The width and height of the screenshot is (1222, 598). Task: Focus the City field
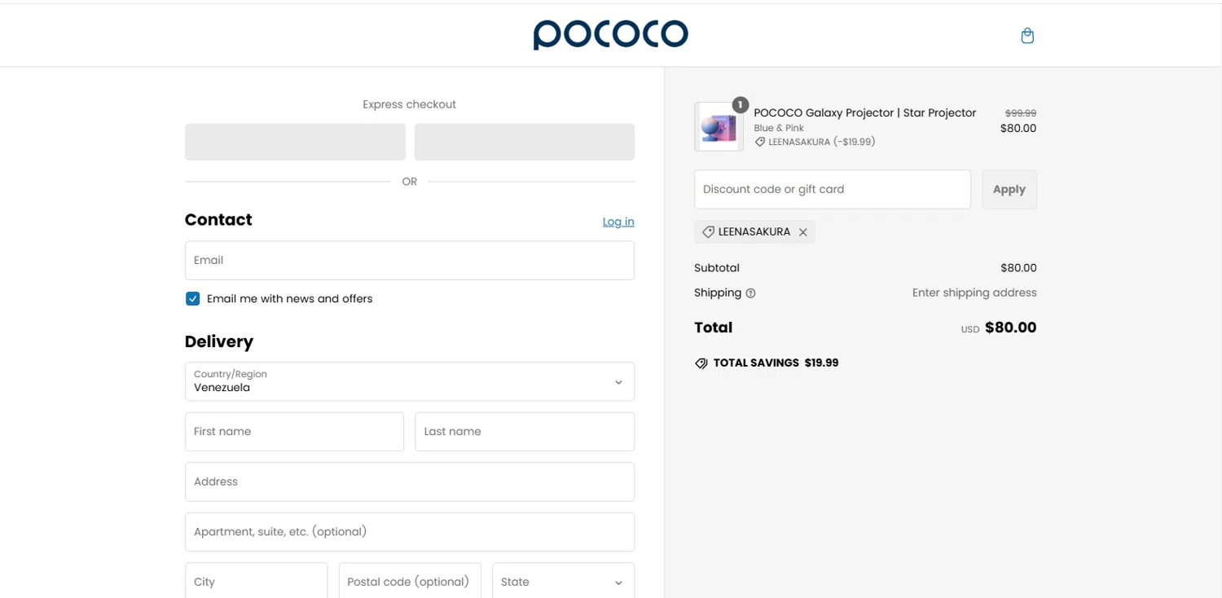tap(256, 582)
